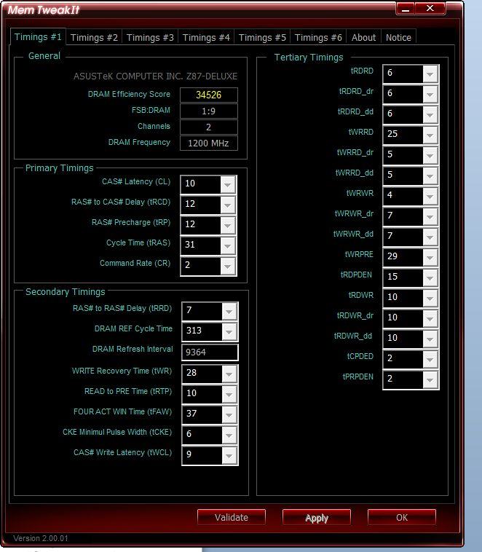The height and width of the screenshot is (552, 482).
Task: Open the WRITE Recovery Time (tWR) dropdown
Action: coord(229,374)
